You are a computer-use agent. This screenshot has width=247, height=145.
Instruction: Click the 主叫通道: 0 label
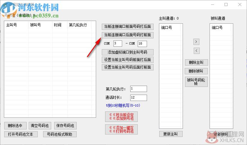click(169, 19)
